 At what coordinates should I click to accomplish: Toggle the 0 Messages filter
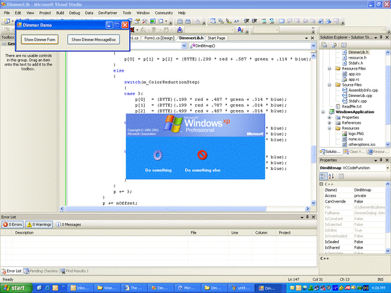click(68, 225)
